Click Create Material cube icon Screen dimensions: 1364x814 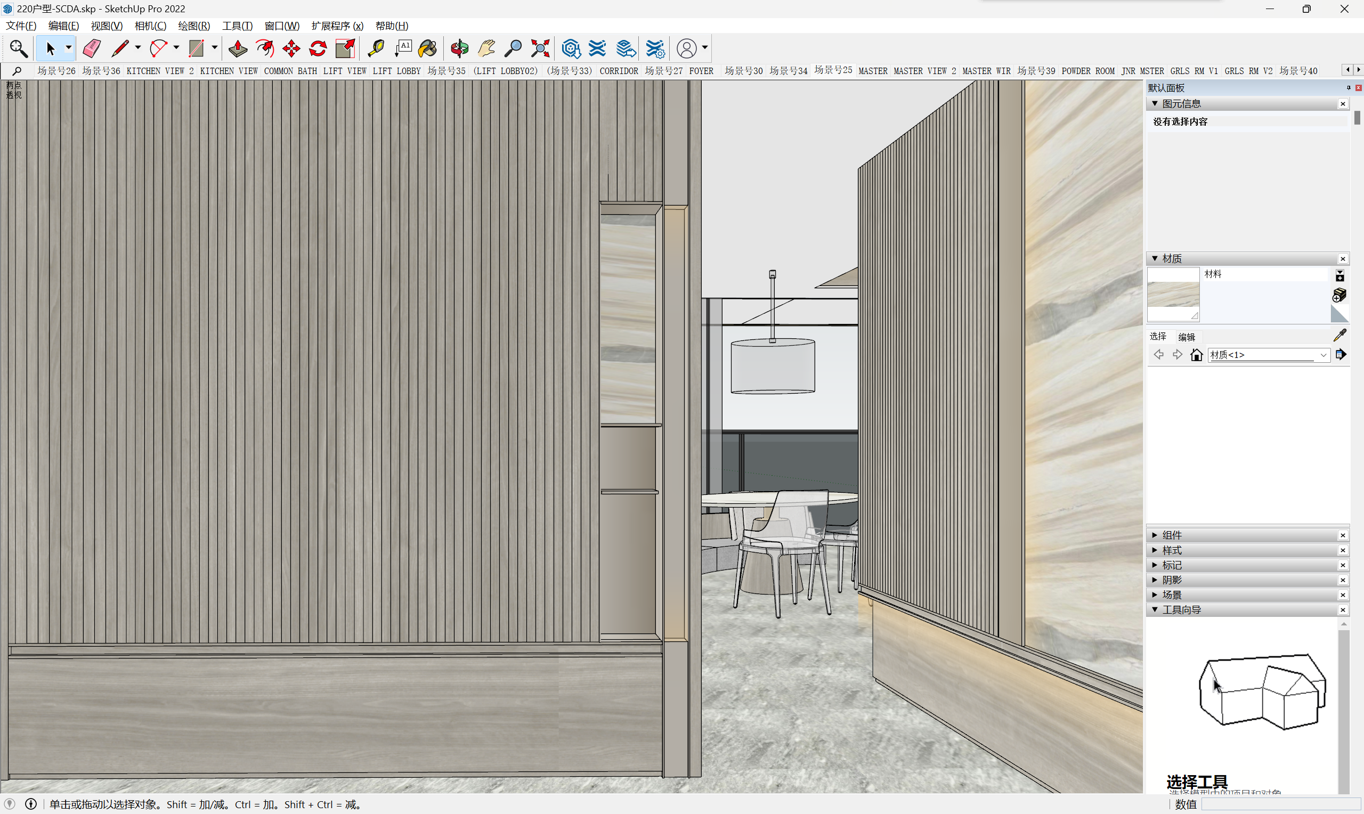(x=1339, y=295)
